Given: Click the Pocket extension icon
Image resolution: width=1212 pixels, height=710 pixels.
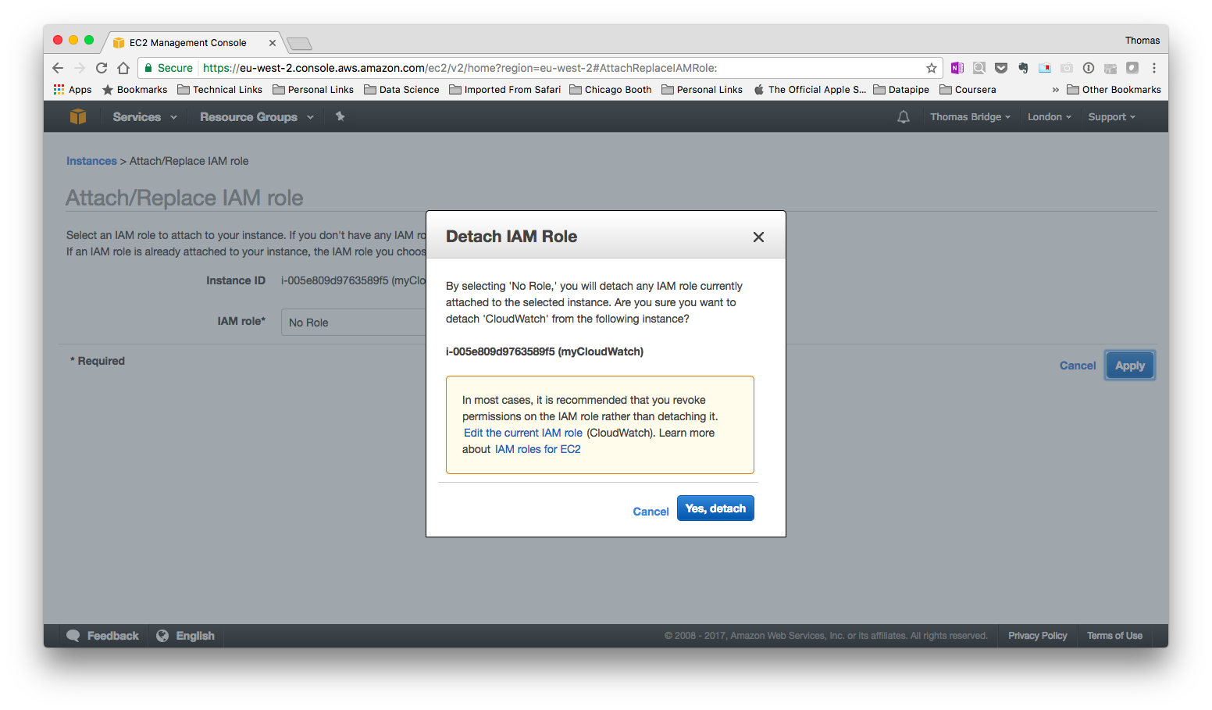Looking at the screenshot, I should (x=1001, y=68).
